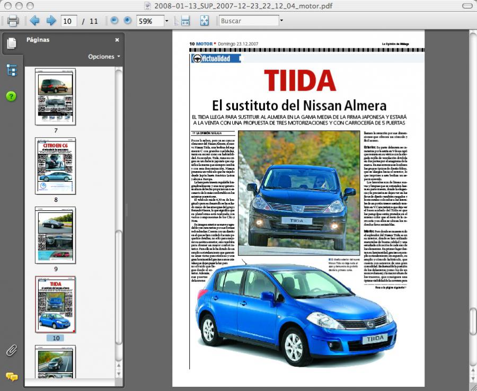Viewport: 477px width, 391px height.
Task: Click the window zoom button
Action: (x=30, y=6)
